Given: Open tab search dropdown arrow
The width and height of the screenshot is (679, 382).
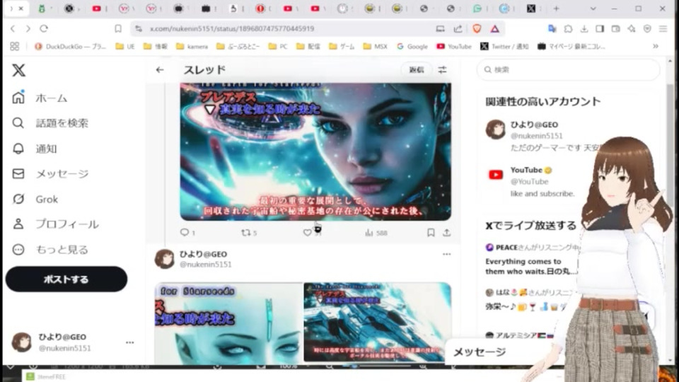Looking at the screenshot, I should coord(593,8).
